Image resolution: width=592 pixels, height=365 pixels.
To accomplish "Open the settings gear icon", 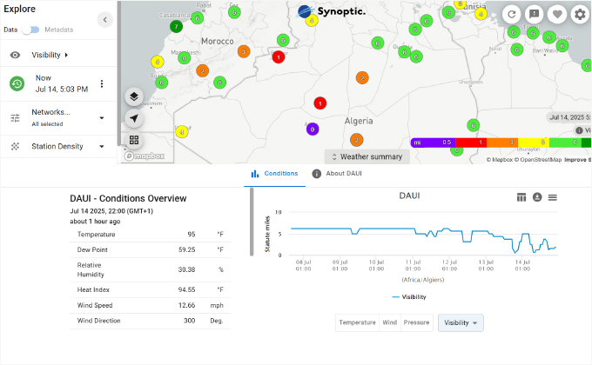I will tap(580, 14).
